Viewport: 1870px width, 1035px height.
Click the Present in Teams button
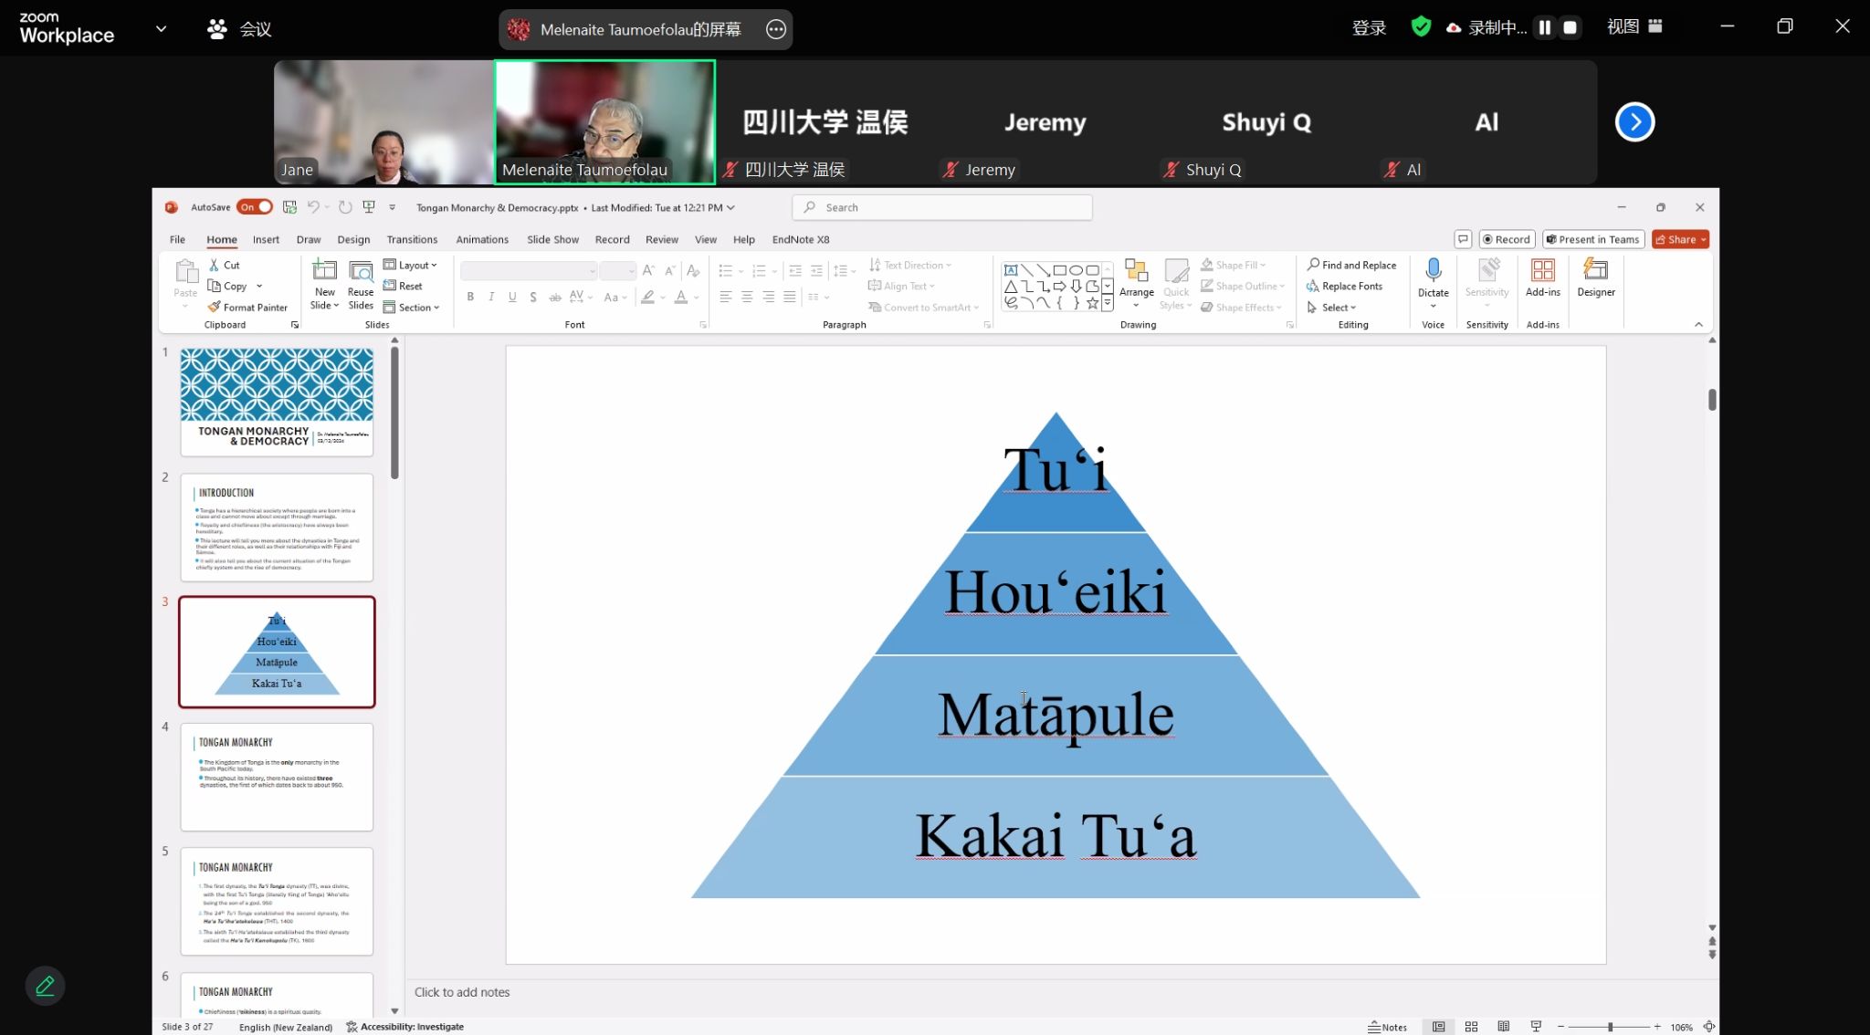click(x=1593, y=239)
